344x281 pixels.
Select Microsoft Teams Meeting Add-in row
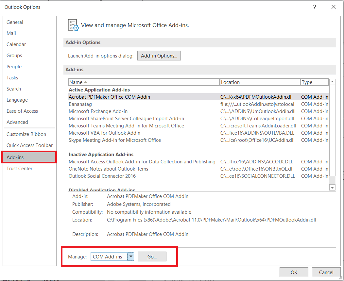(126, 126)
